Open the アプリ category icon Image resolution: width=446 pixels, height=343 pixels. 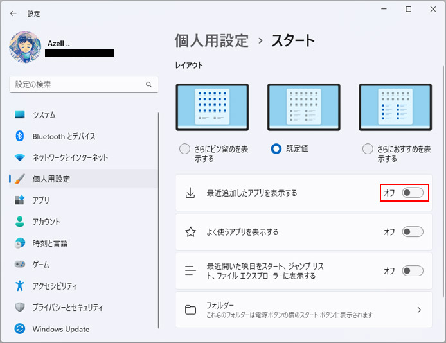pyautogui.click(x=20, y=200)
